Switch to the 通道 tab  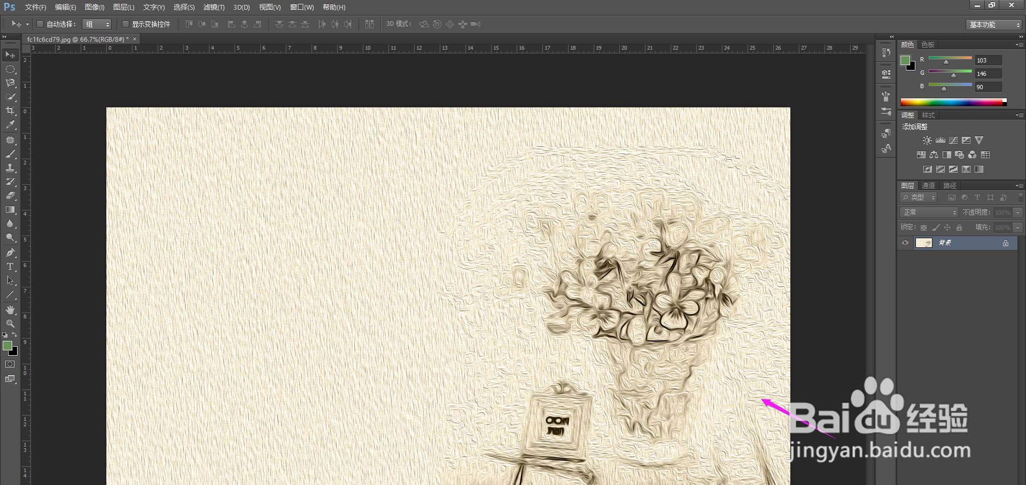(x=929, y=186)
